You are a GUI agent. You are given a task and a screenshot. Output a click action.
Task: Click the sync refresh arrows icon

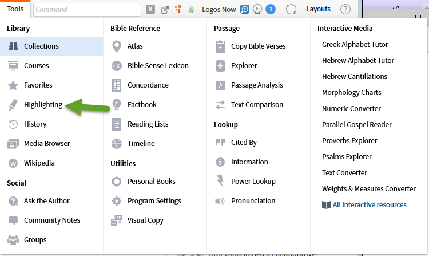tap(291, 9)
